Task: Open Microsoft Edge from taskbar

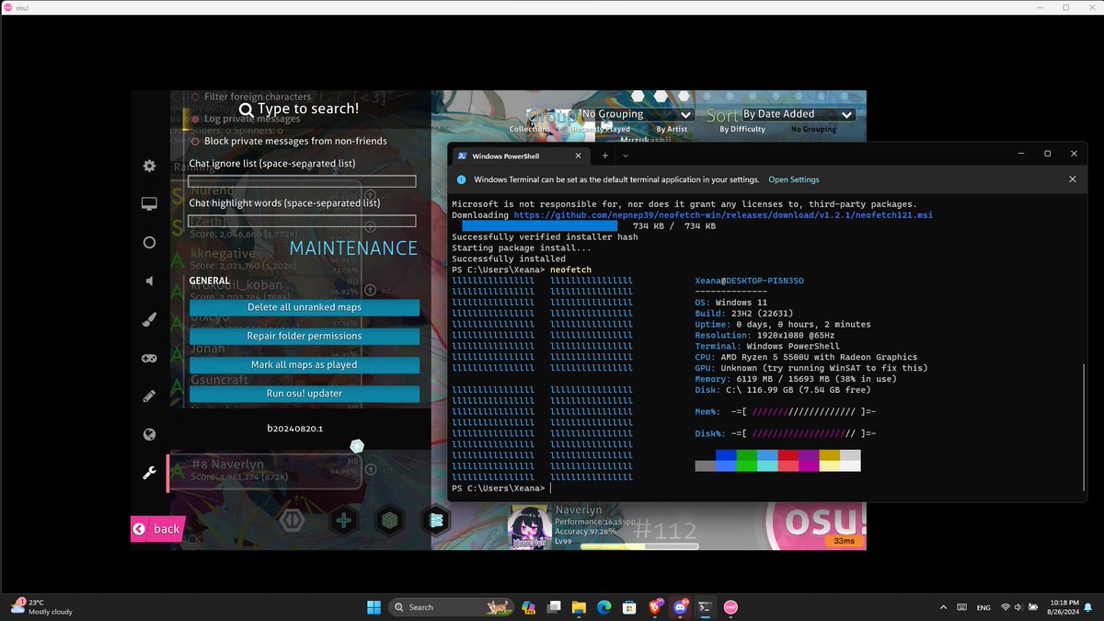Action: 604,607
